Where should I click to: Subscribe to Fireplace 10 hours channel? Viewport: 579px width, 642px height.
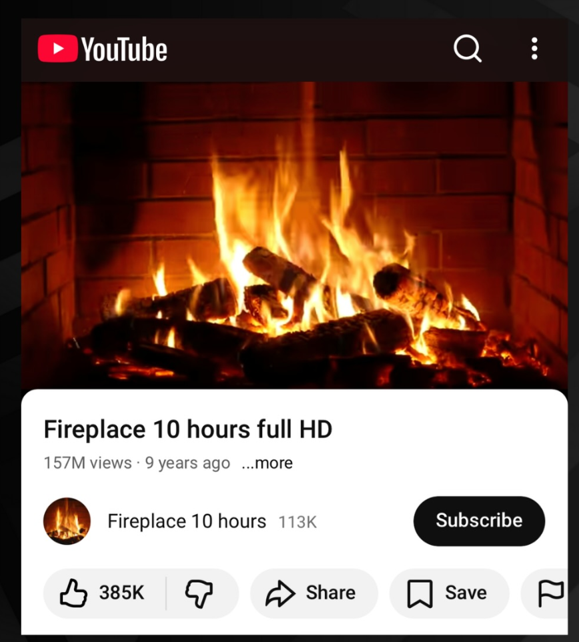pos(479,521)
